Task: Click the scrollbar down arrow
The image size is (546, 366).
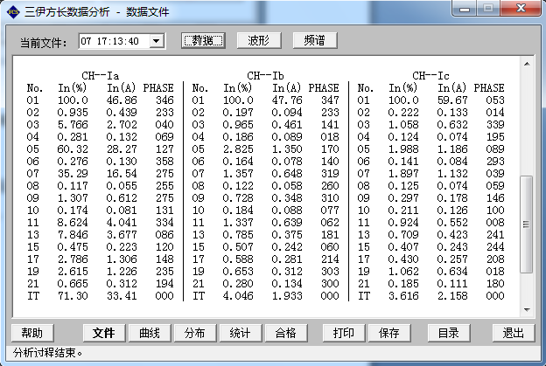Action: pos(527,310)
